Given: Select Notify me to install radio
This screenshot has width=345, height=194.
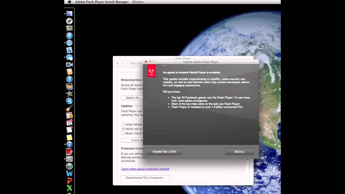Looking at the screenshot, I should [123, 129].
